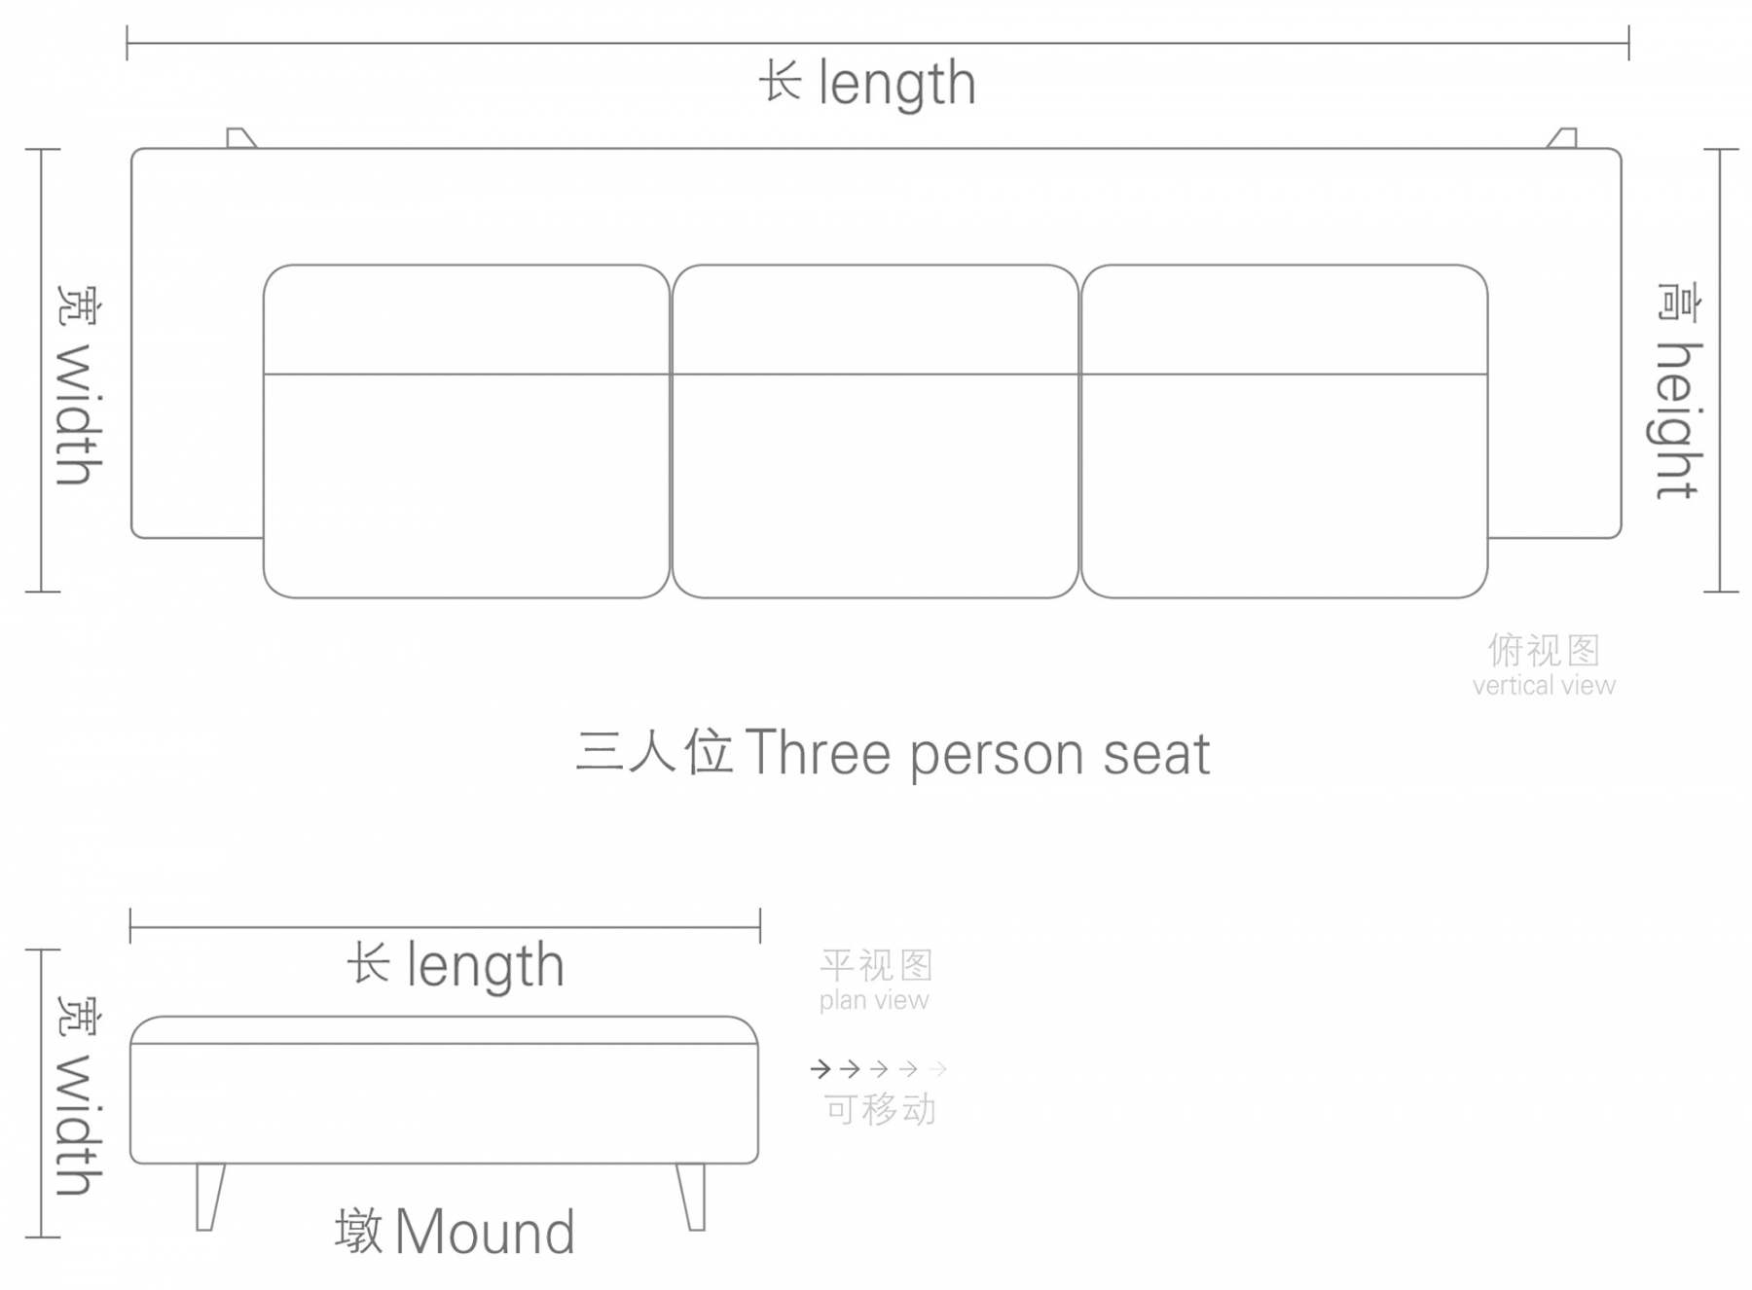Click the ottoman left leg
The height and width of the screenshot is (1290, 1752).
(x=209, y=1198)
